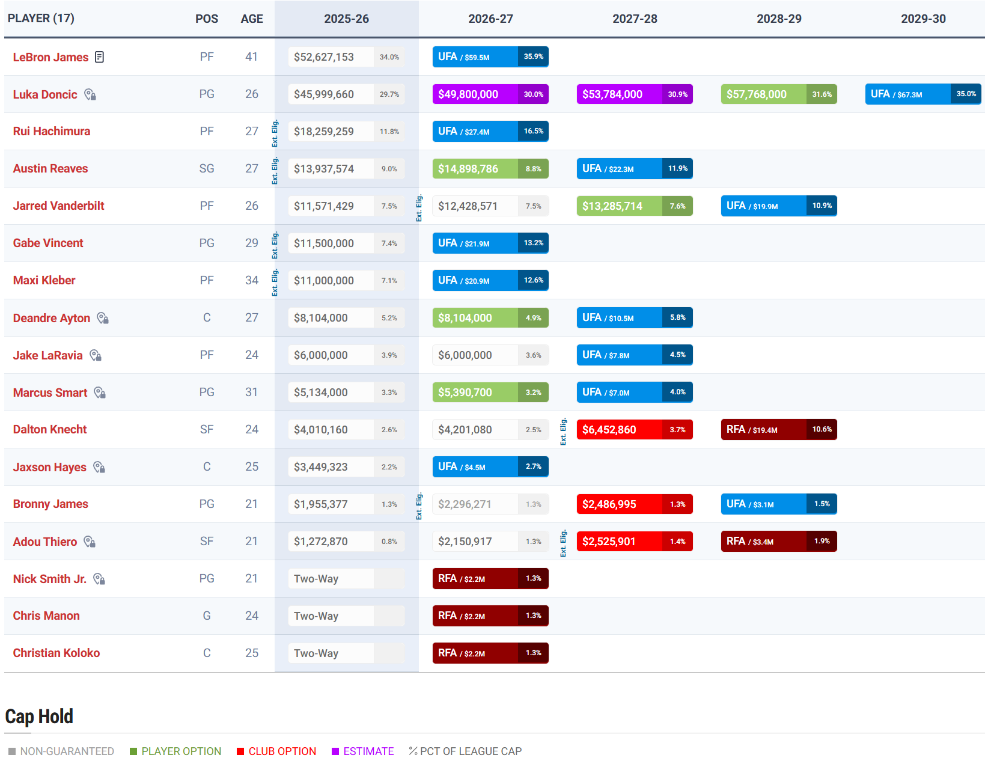Click the green Player Option legend swatch
985x767 pixels.
coord(133,751)
